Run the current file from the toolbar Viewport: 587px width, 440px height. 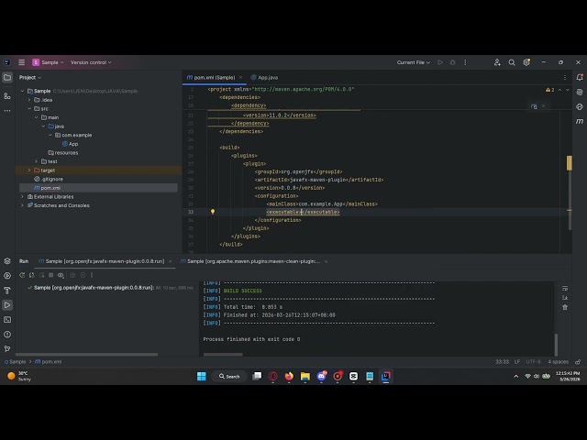coord(440,62)
